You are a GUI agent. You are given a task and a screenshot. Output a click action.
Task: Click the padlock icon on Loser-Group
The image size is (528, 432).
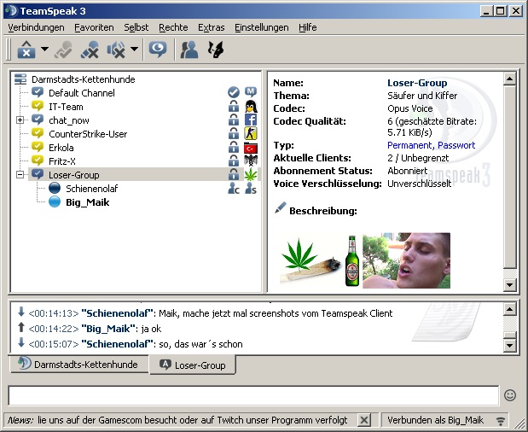coord(234,175)
